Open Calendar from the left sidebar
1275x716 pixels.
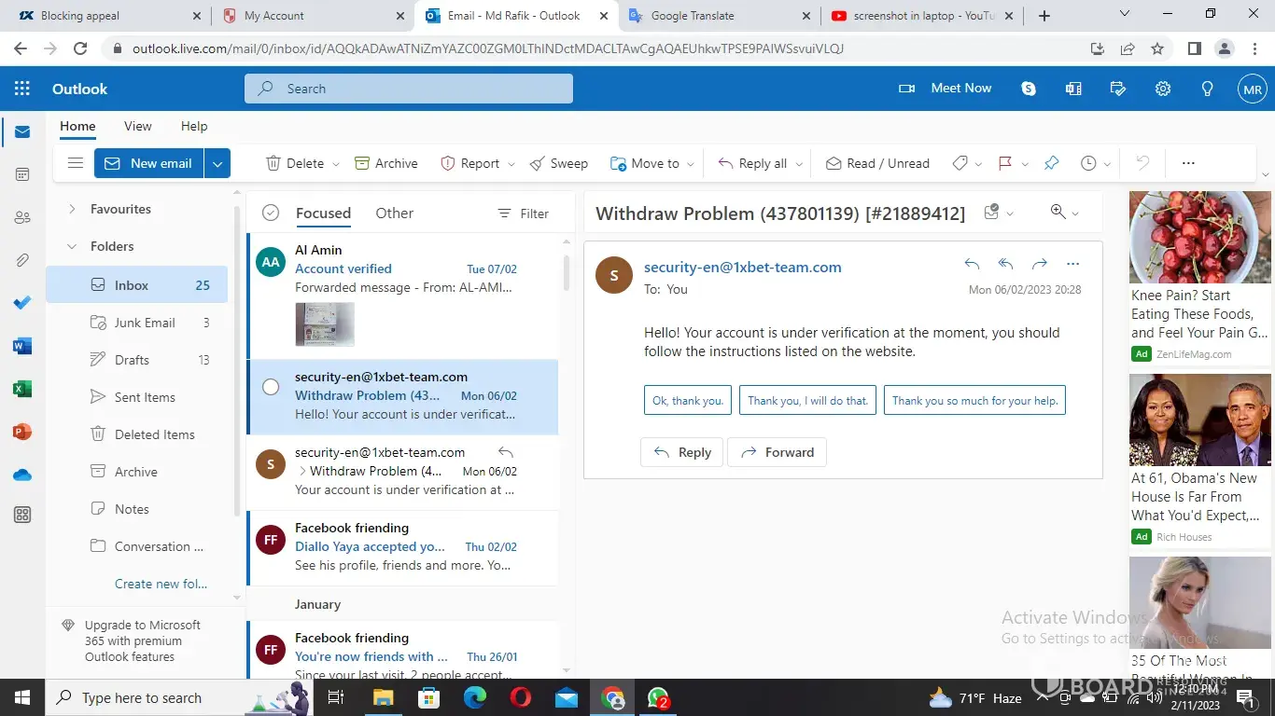click(22, 174)
